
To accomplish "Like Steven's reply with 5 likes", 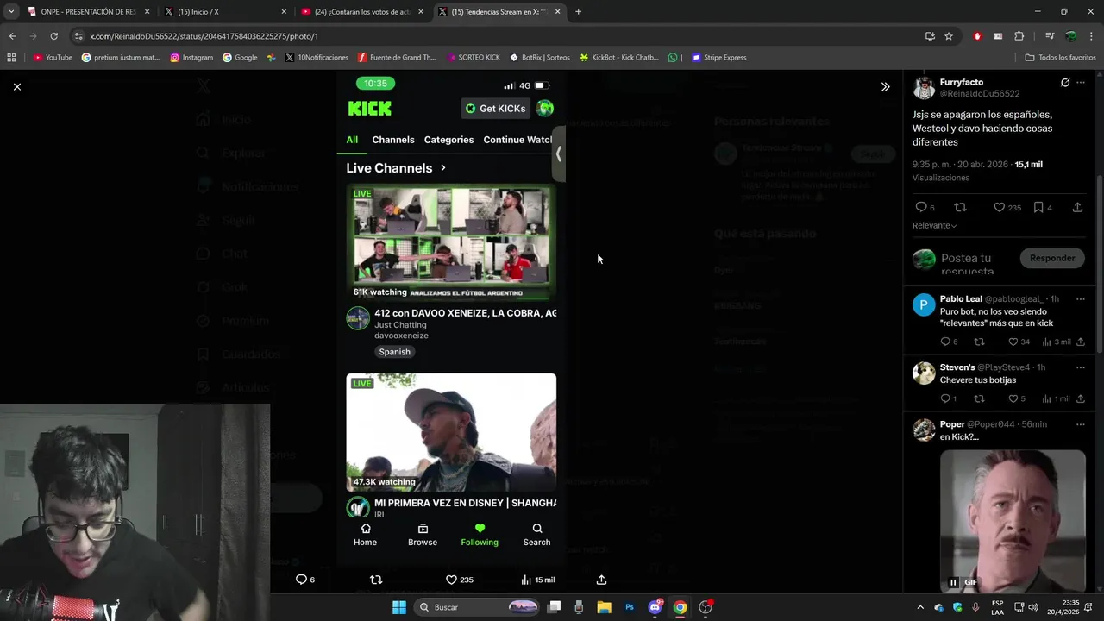I will coord(1018,398).
